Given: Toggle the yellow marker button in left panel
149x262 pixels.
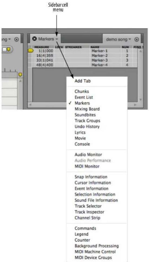Looking at the screenshot, I should [9, 49].
